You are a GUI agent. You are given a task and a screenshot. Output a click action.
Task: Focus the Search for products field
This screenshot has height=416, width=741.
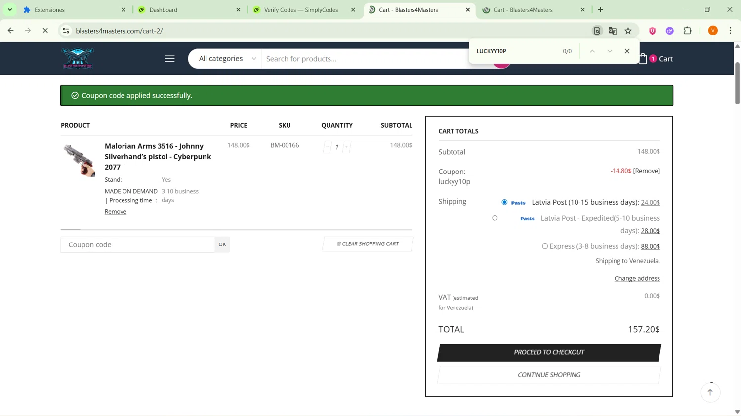366,59
